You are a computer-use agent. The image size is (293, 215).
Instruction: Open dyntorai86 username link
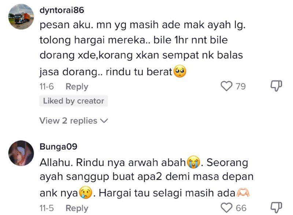click(62, 10)
